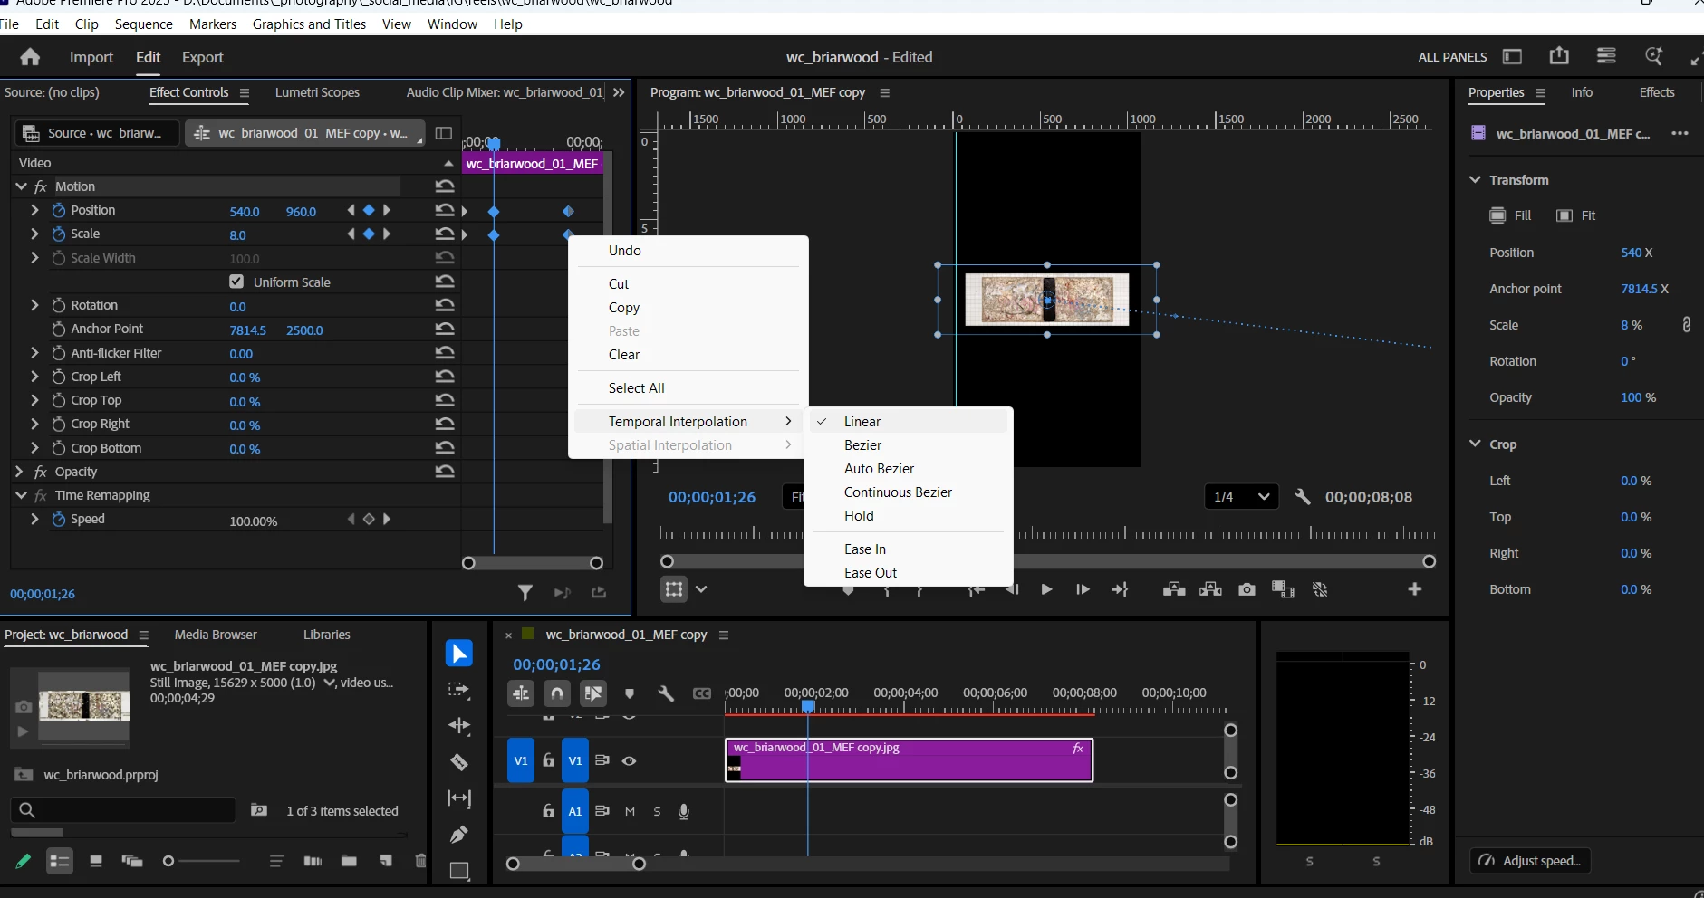Toggle Linked Selection in timeline
1704x898 pixels.
pyautogui.click(x=593, y=693)
